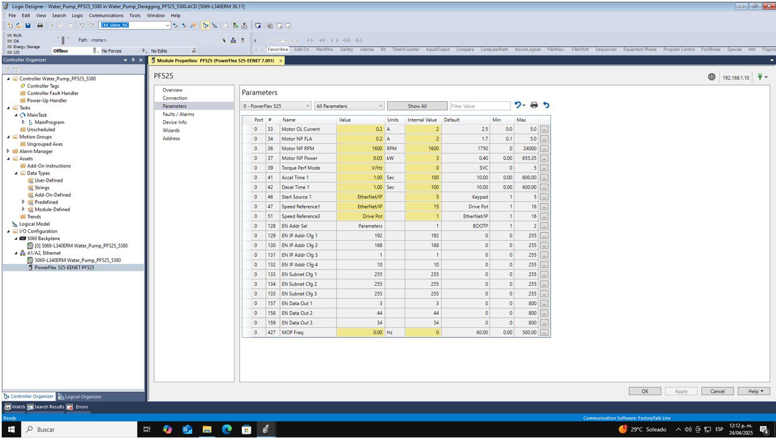Click the Undo arrow in the main toolbar

[82, 25]
